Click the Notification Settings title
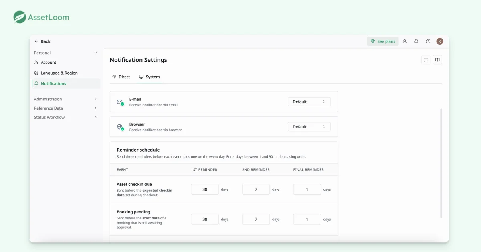The width and height of the screenshot is (481, 252). [138, 60]
